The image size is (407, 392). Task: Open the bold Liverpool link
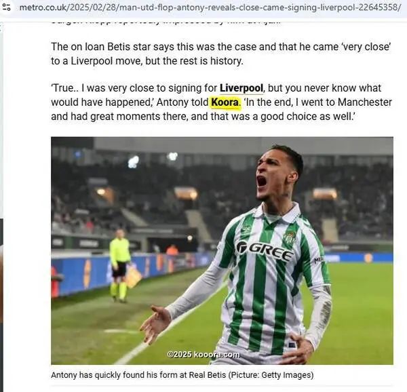(241, 88)
